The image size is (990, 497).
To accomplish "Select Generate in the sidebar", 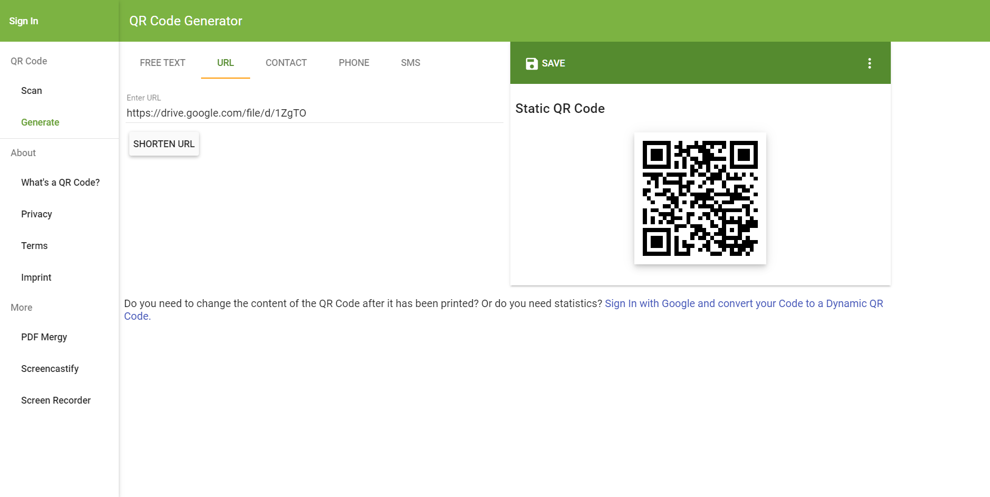I will pyautogui.click(x=40, y=122).
